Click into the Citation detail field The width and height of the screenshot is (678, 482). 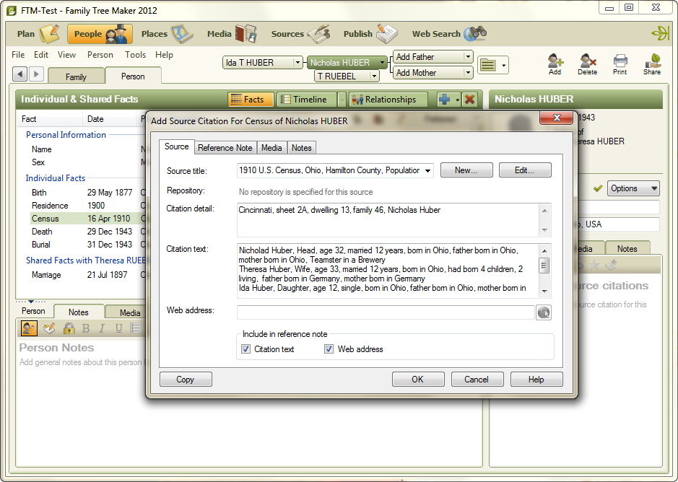click(388, 219)
